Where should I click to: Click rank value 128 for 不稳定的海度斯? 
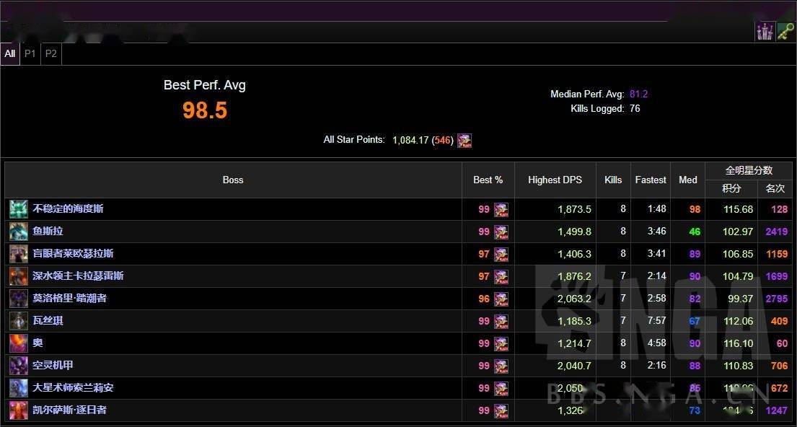(779, 209)
